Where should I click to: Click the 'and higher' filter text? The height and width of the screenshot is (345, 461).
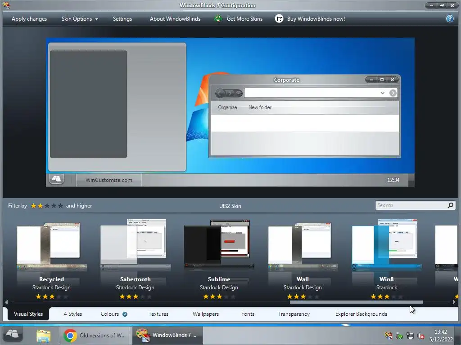click(x=79, y=206)
